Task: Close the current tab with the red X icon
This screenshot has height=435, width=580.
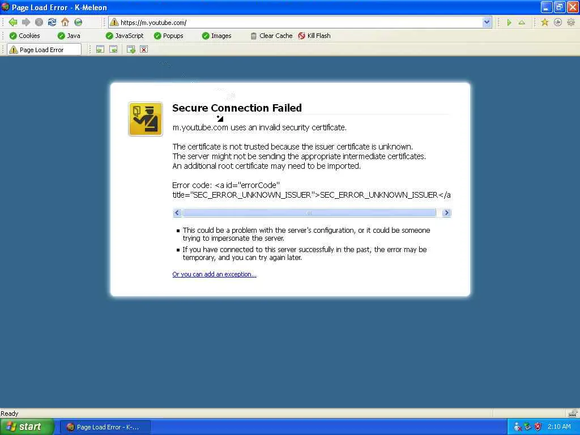Action: [144, 49]
